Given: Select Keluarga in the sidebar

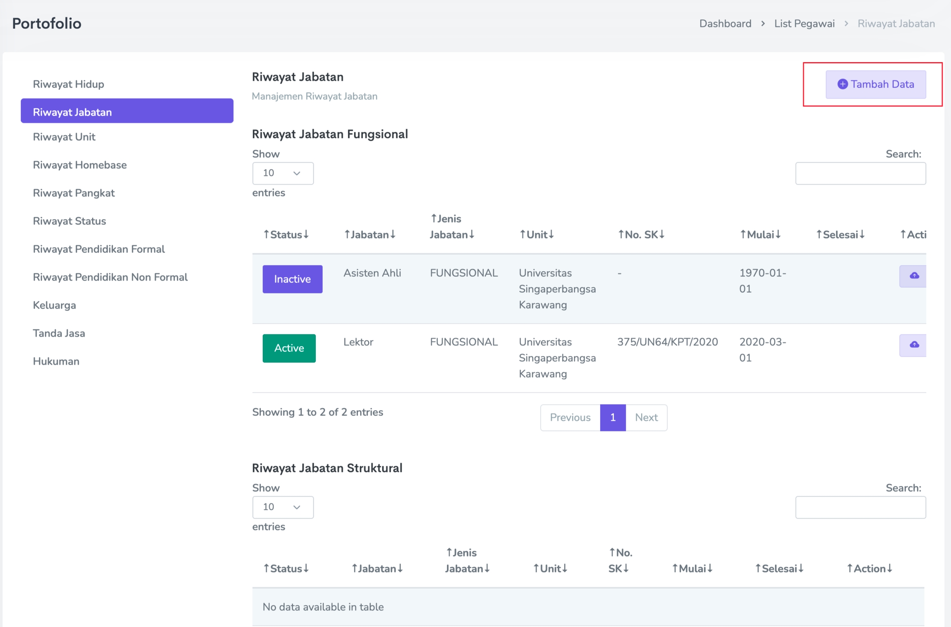Looking at the screenshot, I should pos(54,305).
